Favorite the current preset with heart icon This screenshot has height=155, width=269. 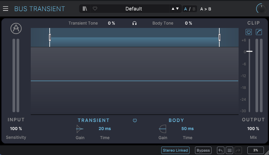click(x=95, y=9)
